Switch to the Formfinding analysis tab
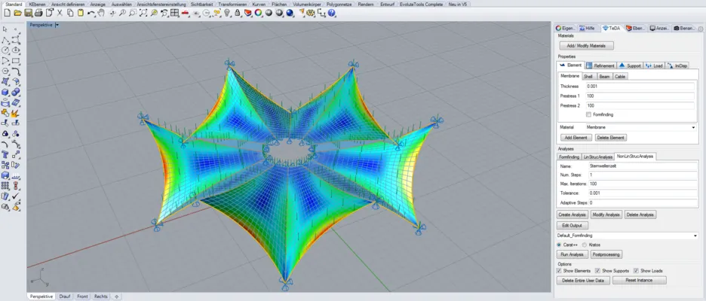Image resolution: width=706 pixels, height=301 pixels. point(569,157)
